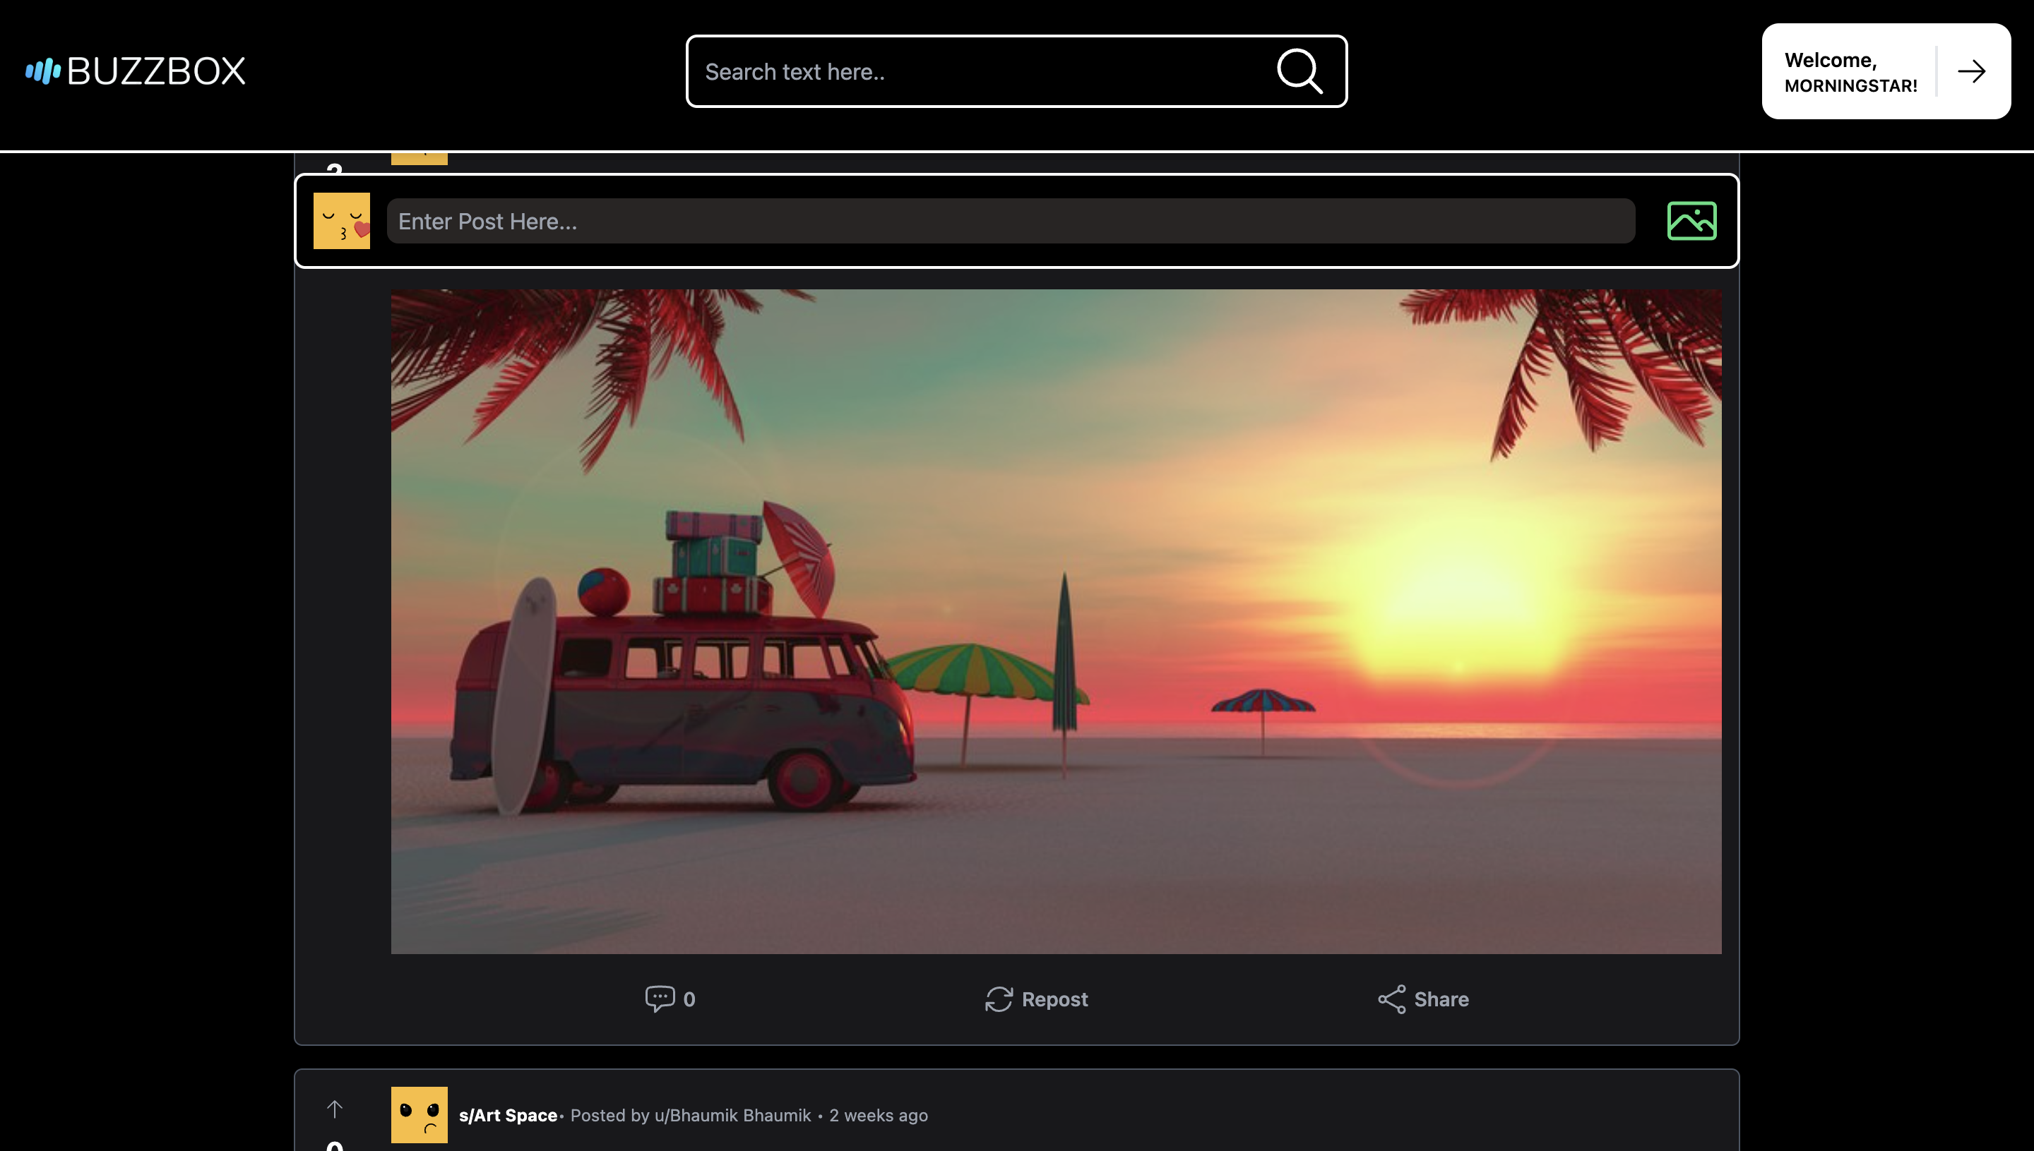2034x1151 pixels.
Task: Open the s/Art Space community link
Action: coord(508,1114)
